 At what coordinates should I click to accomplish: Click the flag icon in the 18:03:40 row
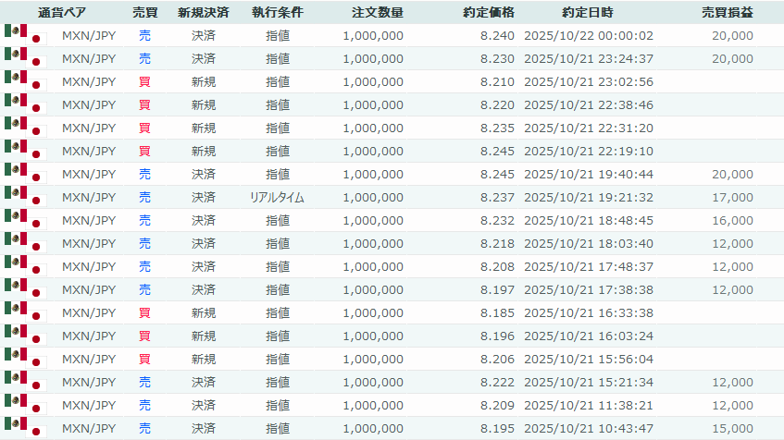tap(25, 243)
